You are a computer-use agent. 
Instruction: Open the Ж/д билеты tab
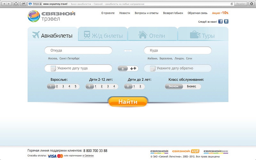coord(103,35)
